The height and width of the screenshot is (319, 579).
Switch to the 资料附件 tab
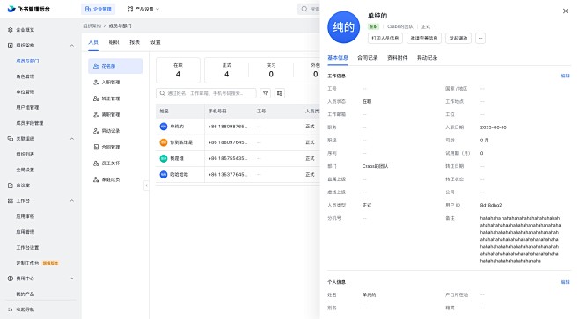click(x=398, y=58)
